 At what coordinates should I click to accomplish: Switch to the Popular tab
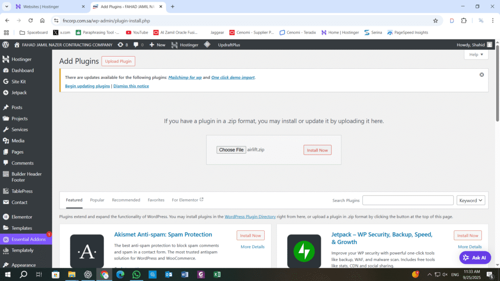click(x=97, y=200)
